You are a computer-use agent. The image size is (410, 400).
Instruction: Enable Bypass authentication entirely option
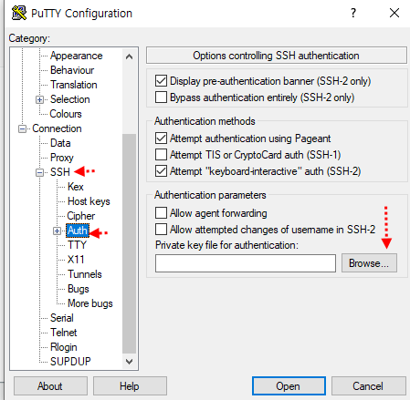coord(161,97)
